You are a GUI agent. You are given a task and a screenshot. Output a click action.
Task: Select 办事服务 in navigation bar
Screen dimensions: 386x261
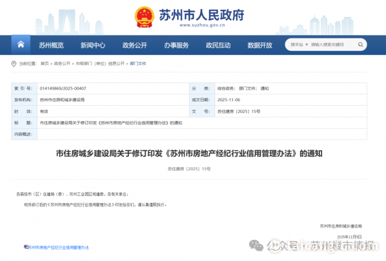176,45
